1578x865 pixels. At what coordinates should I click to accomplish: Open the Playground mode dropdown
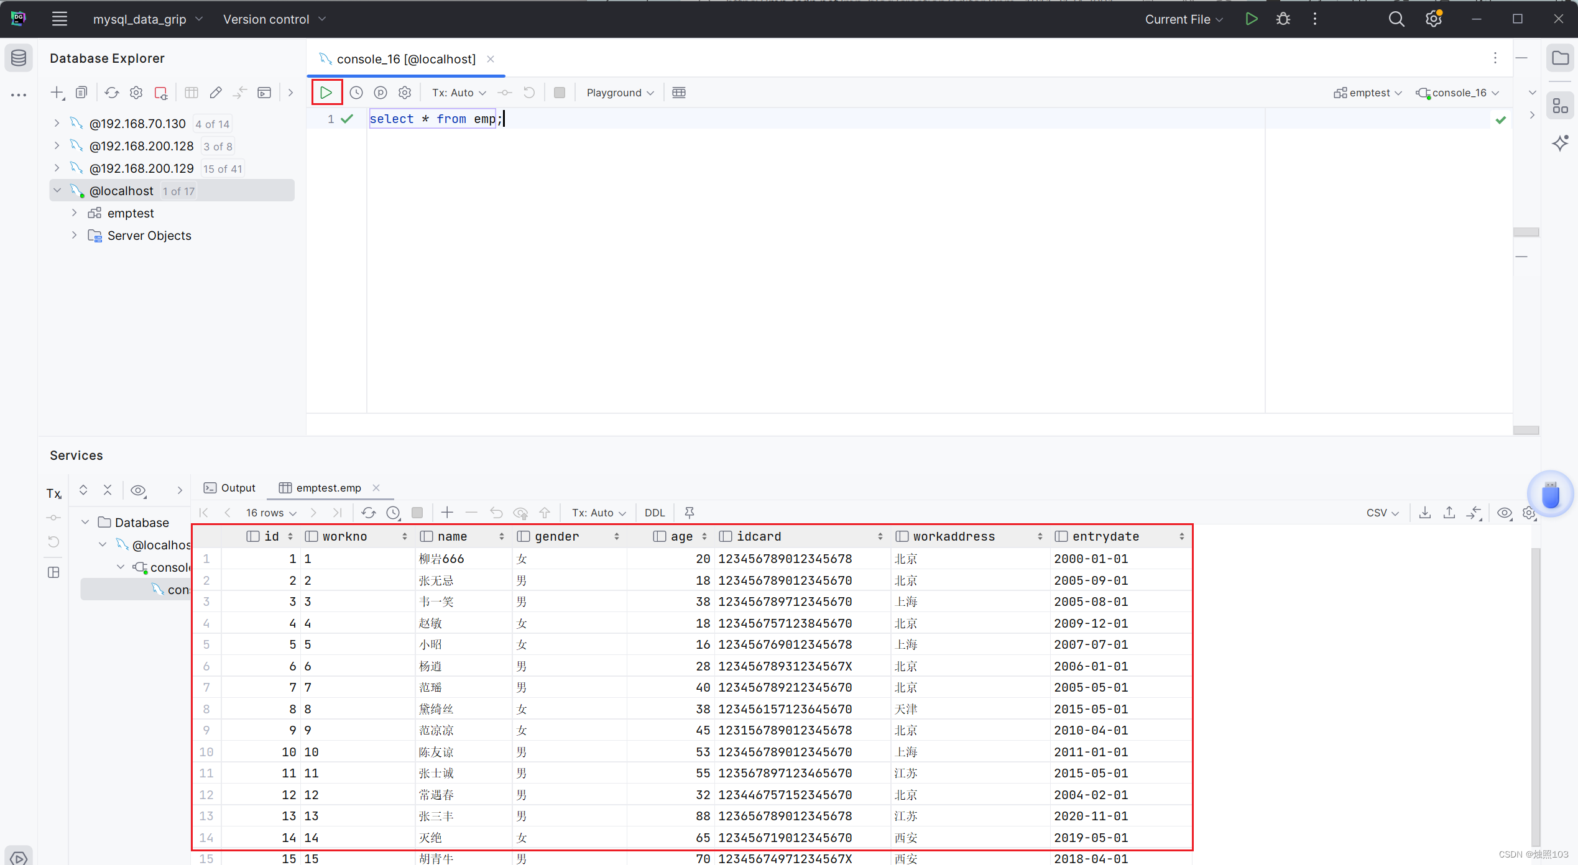(x=620, y=93)
